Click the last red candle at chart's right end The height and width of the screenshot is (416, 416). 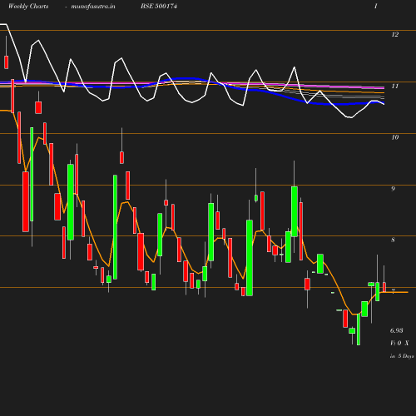pos(384,287)
